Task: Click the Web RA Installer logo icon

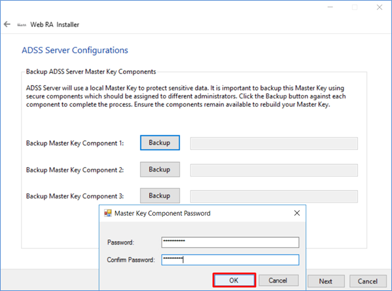Action: point(22,25)
